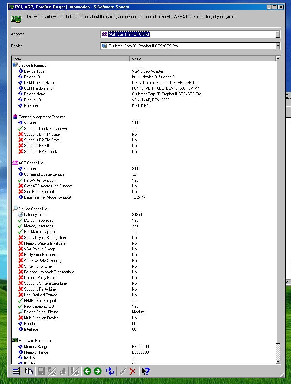Select the Supports D1 PM State row
291x384 pixels.
[143, 134]
